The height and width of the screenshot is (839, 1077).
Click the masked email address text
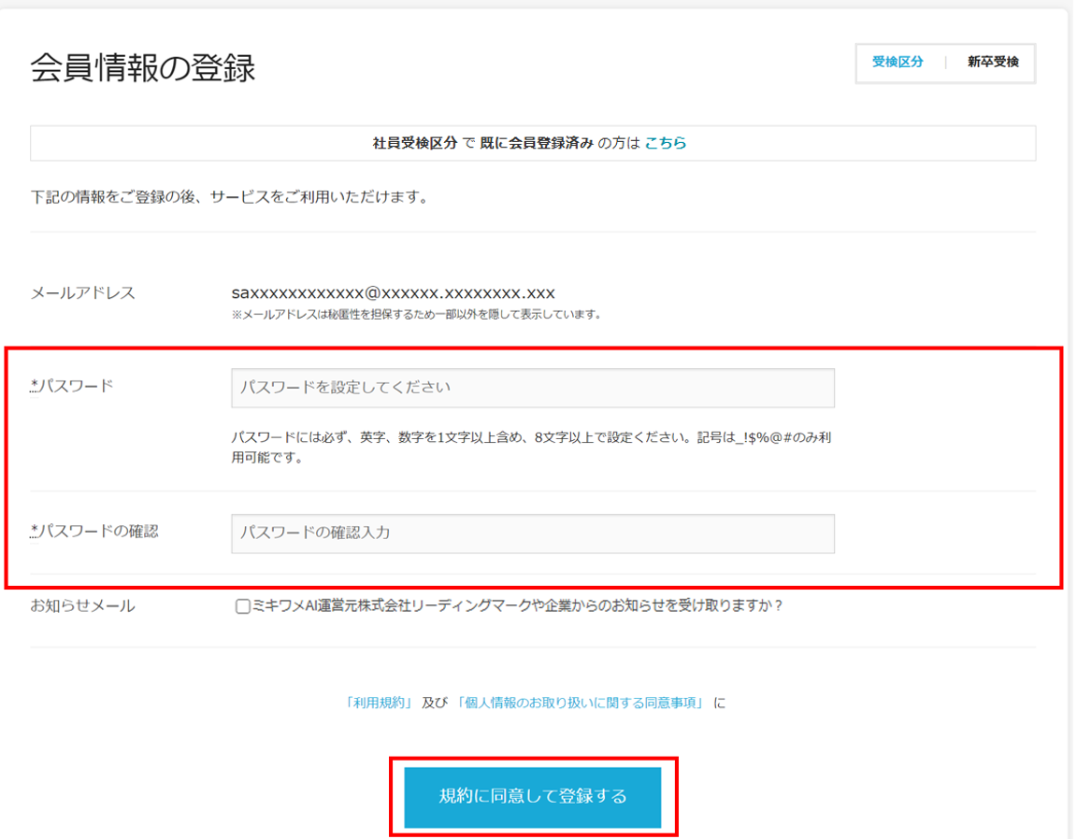393,293
